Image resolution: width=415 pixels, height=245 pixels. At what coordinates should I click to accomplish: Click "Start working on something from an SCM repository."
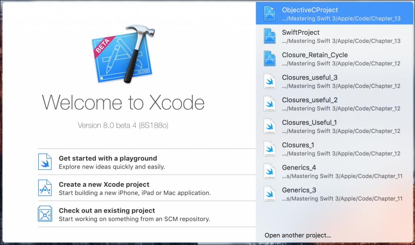pyautogui.click(x=134, y=219)
